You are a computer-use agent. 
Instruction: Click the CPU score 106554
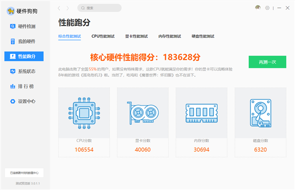(84, 150)
